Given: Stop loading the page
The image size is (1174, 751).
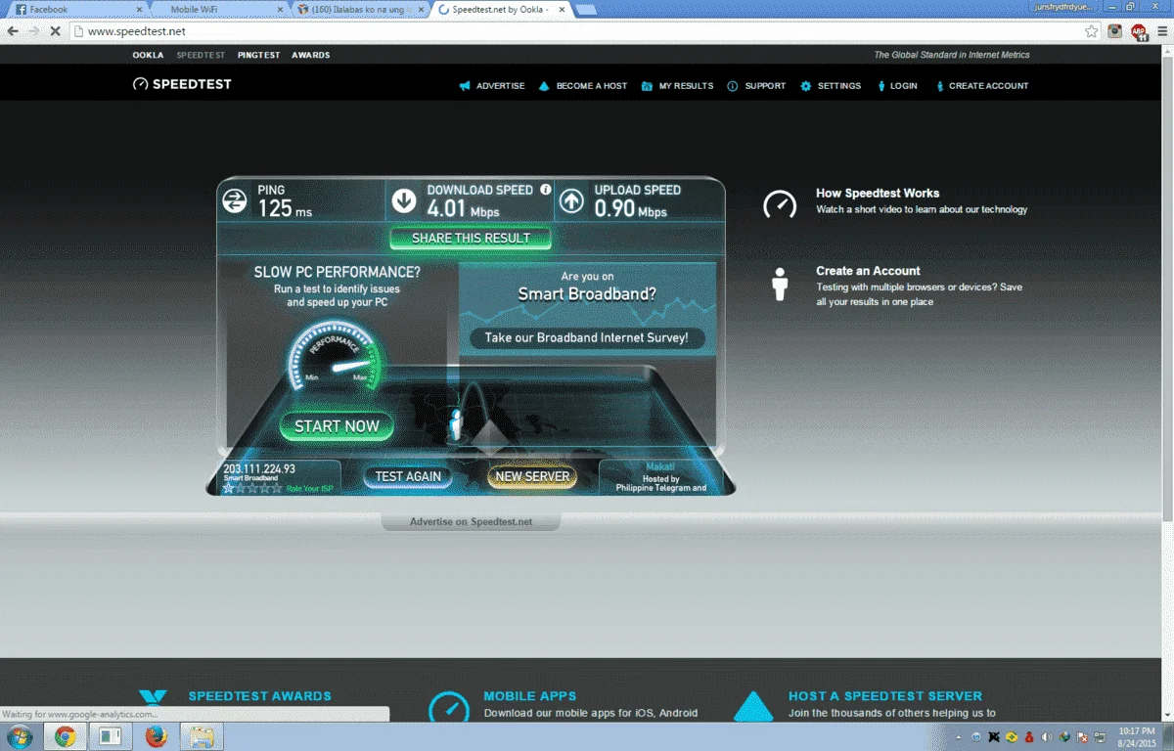Looking at the screenshot, I should [56, 31].
